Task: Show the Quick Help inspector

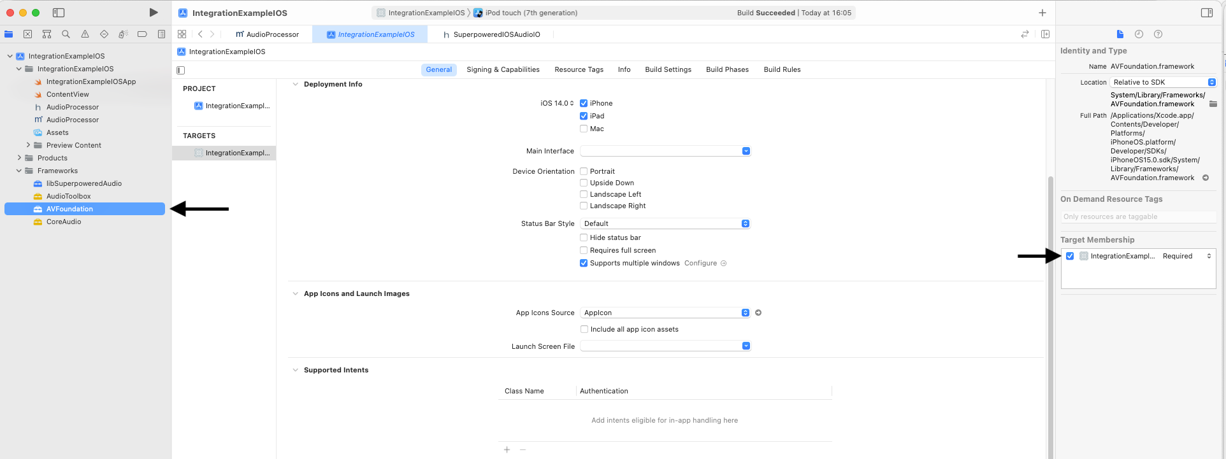Action: [1158, 34]
